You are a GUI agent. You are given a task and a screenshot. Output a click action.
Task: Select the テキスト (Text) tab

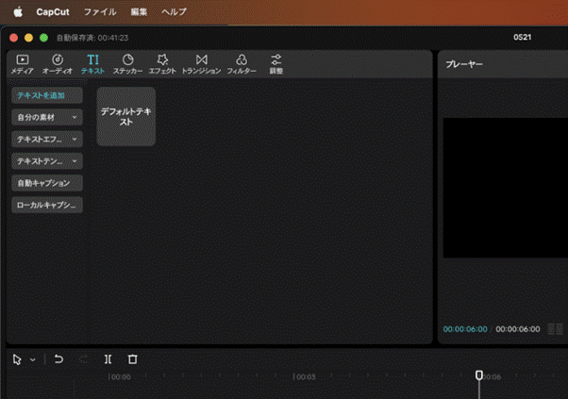(92, 64)
